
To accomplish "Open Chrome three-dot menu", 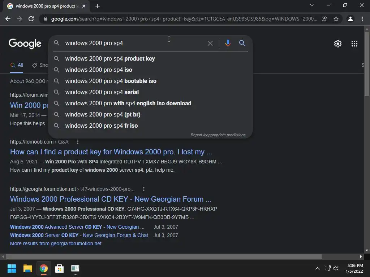I will 362,19.
